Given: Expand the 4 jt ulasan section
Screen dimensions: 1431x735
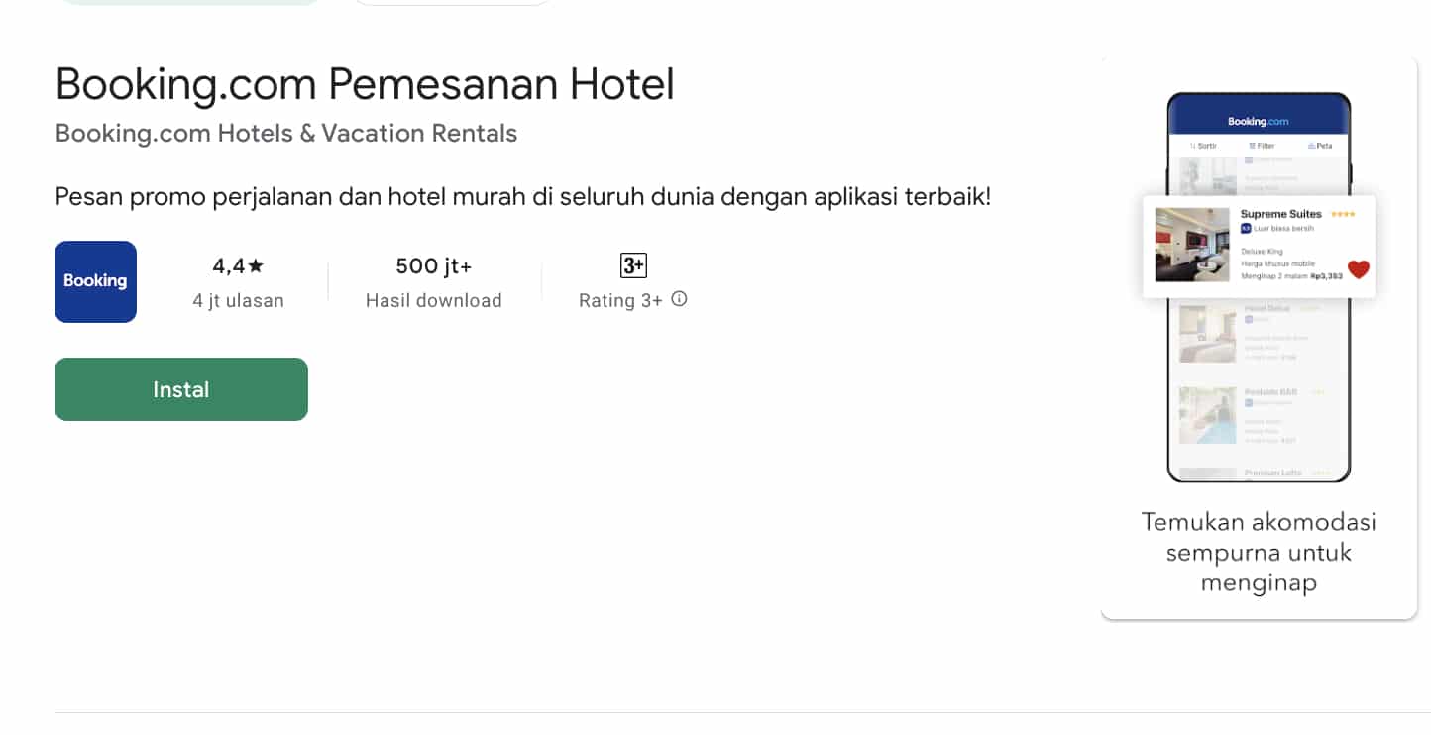Looking at the screenshot, I should coord(237,300).
